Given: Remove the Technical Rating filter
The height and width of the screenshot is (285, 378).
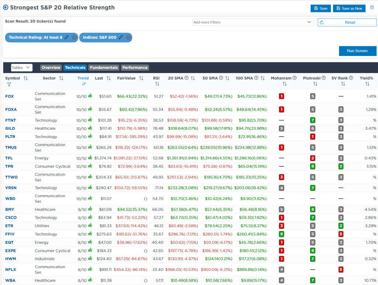Looking at the screenshot, I should point(74,37).
